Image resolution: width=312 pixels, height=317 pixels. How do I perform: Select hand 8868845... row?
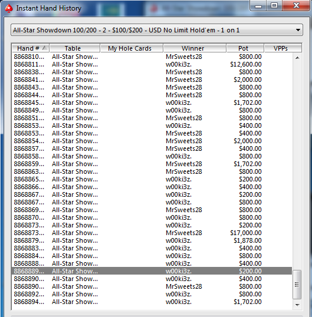(x=152, y=103)
